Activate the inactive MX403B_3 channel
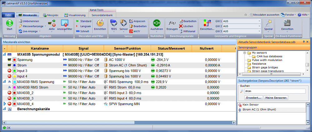 pos(9,98)
